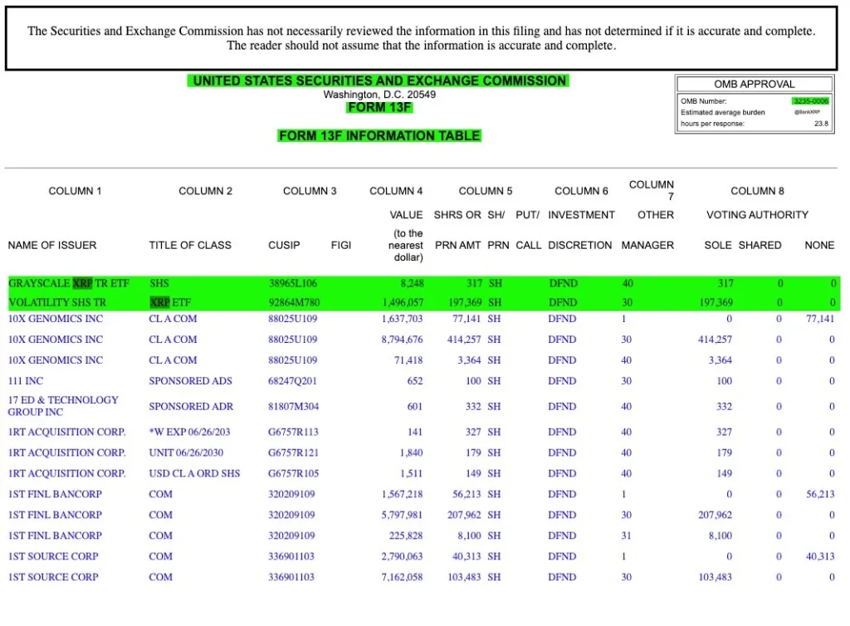
Task: Click the 'SOLE' column label
Action: click(x=718, y=245)
